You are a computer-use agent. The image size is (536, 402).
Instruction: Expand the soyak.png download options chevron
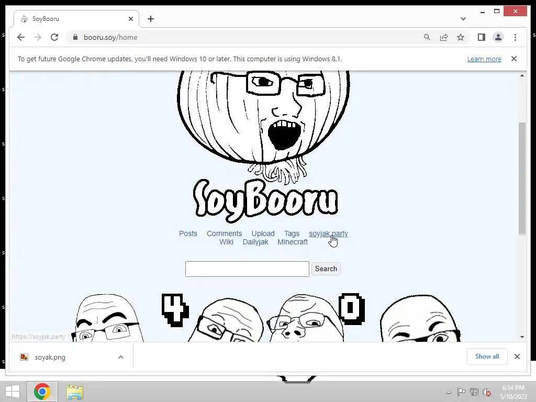click(x=121, y=357)
